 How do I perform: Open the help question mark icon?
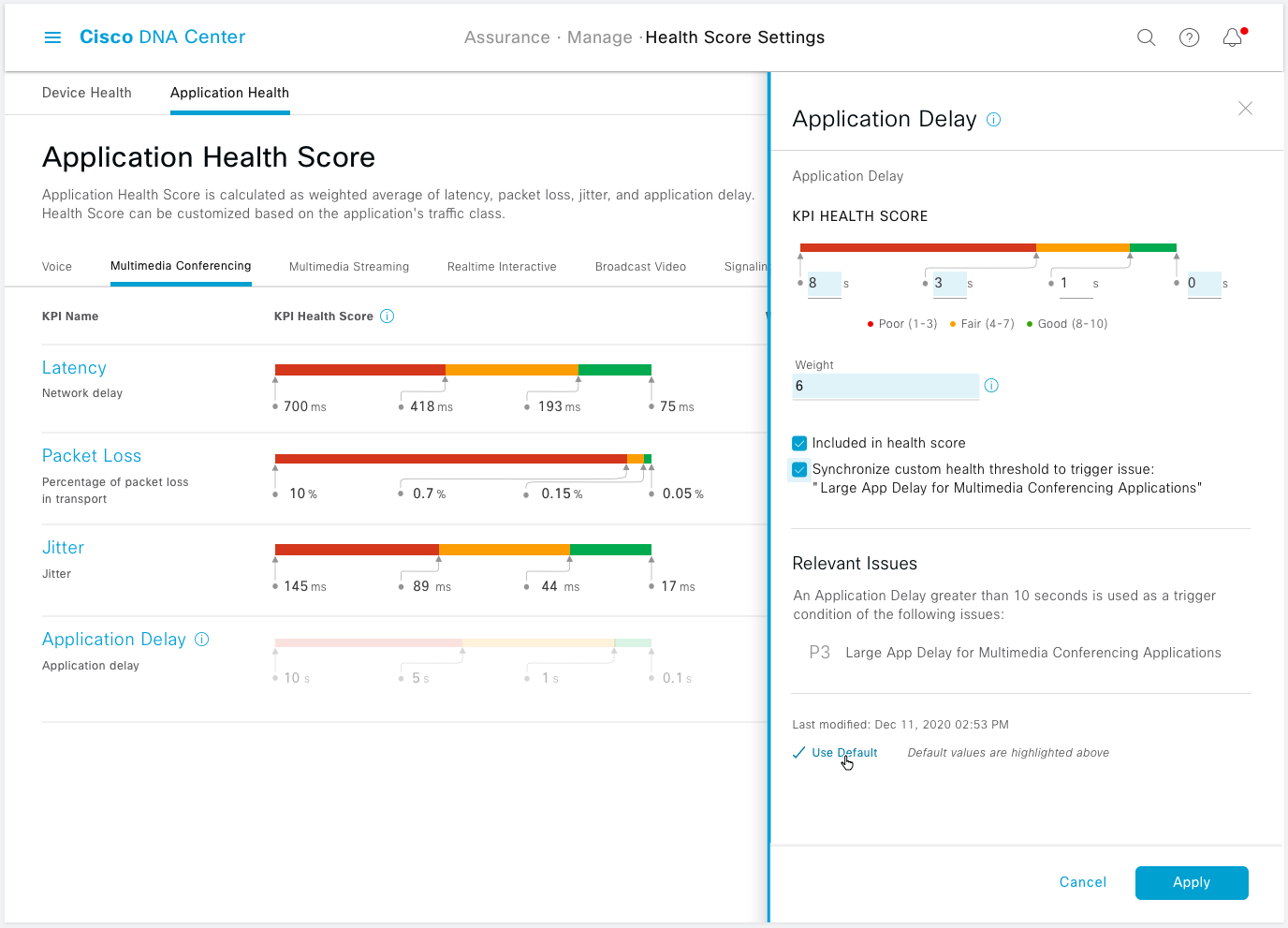(1189, 37)
